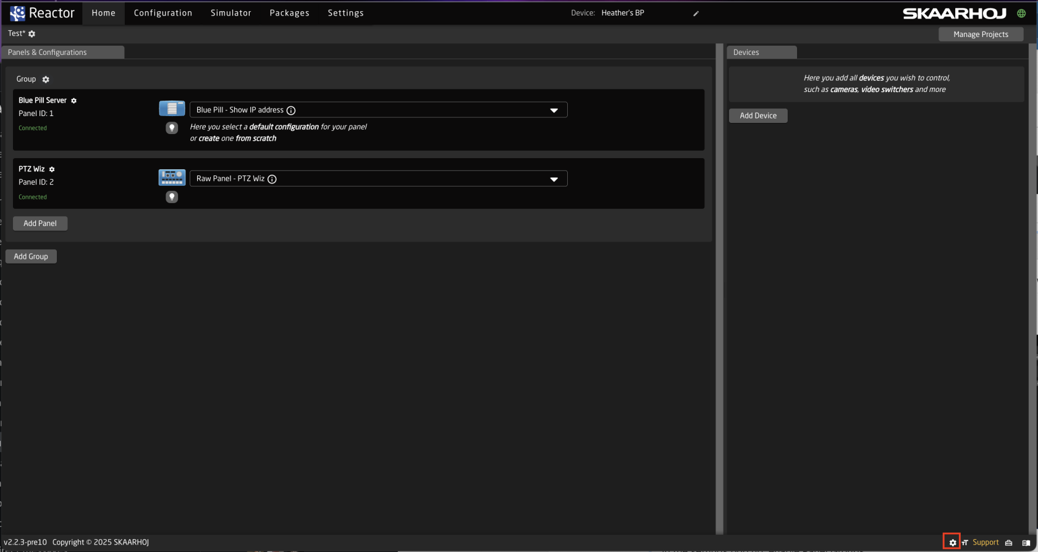Open the Packages menu
The height and width of the screenshot is (552, 1038).
(290, 13)
